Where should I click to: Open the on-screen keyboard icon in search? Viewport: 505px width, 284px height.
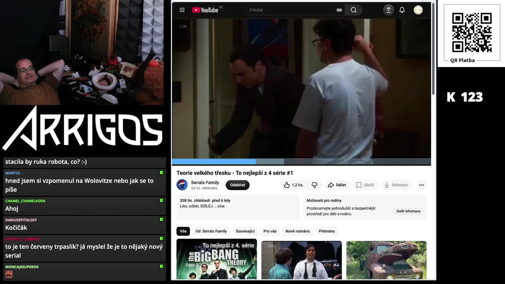pyautogui.click(x=339, y=10)
